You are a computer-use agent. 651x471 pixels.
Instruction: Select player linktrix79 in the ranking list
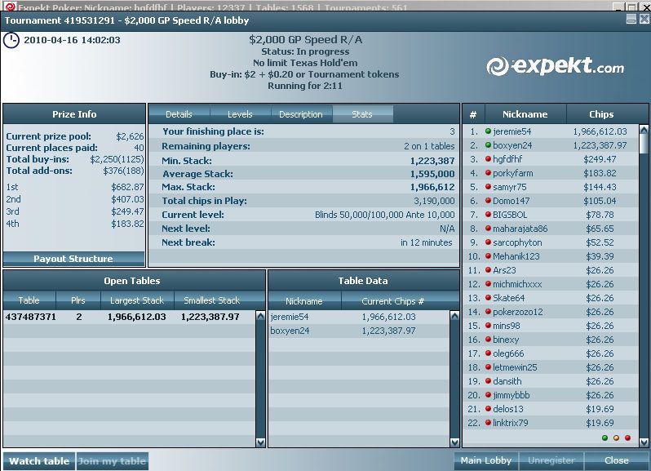551,423
